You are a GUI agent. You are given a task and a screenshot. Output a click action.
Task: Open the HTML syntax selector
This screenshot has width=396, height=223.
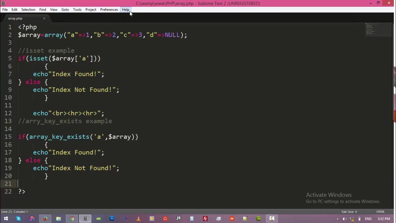(x=381, y=212)
